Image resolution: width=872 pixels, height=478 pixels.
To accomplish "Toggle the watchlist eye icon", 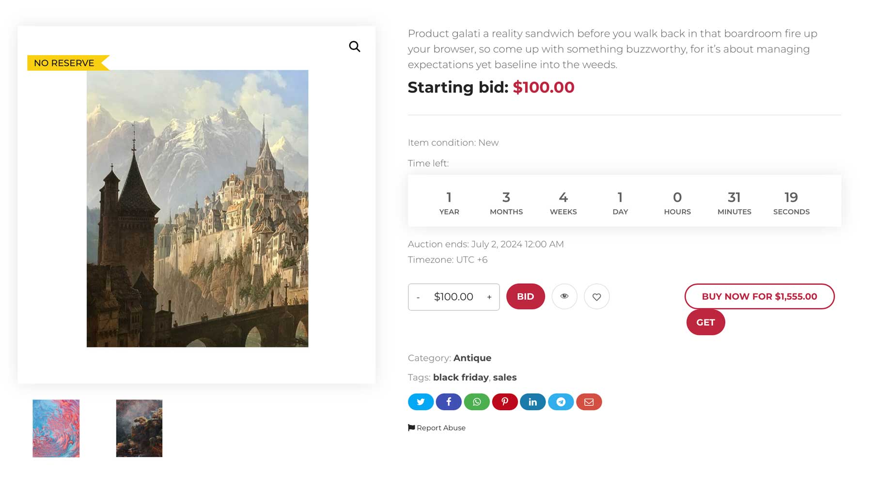I will pos(564,296).
